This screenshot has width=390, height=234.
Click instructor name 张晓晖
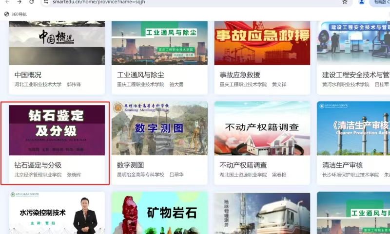point(74,175)
